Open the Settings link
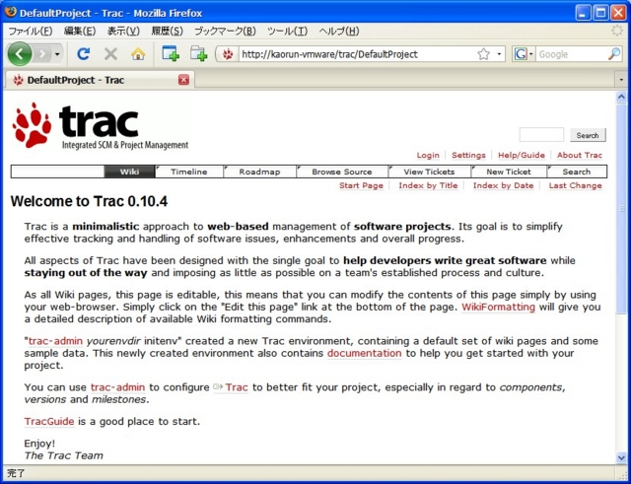Image resolution: width=631 pixels, height=484 pixels. click(468, 156)
